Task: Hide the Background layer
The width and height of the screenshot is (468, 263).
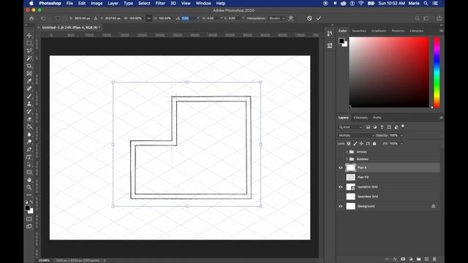Action: pyautogui.click(x=341, y=206)
